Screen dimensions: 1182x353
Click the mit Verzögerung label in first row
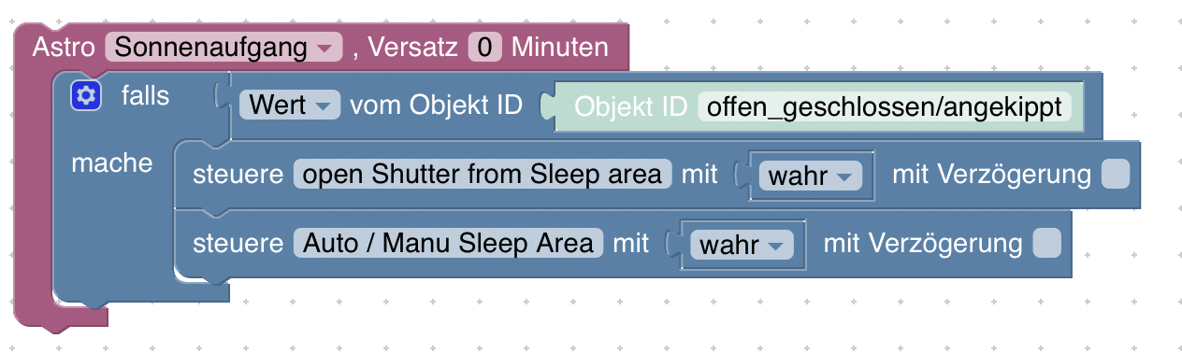pos(991,175)
